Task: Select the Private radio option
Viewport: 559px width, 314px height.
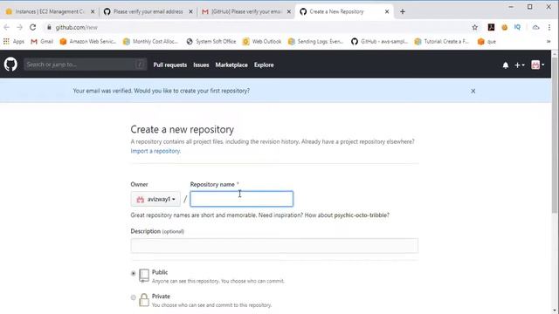Action: pyautogui.click(x=134, y=297)
